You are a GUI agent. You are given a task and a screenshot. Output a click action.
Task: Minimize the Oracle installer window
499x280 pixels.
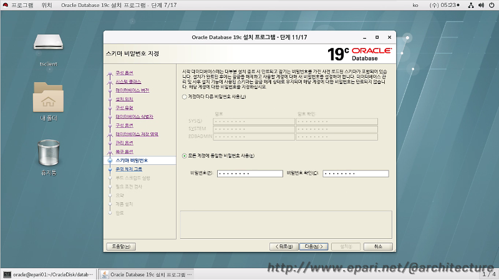[365, 37]
